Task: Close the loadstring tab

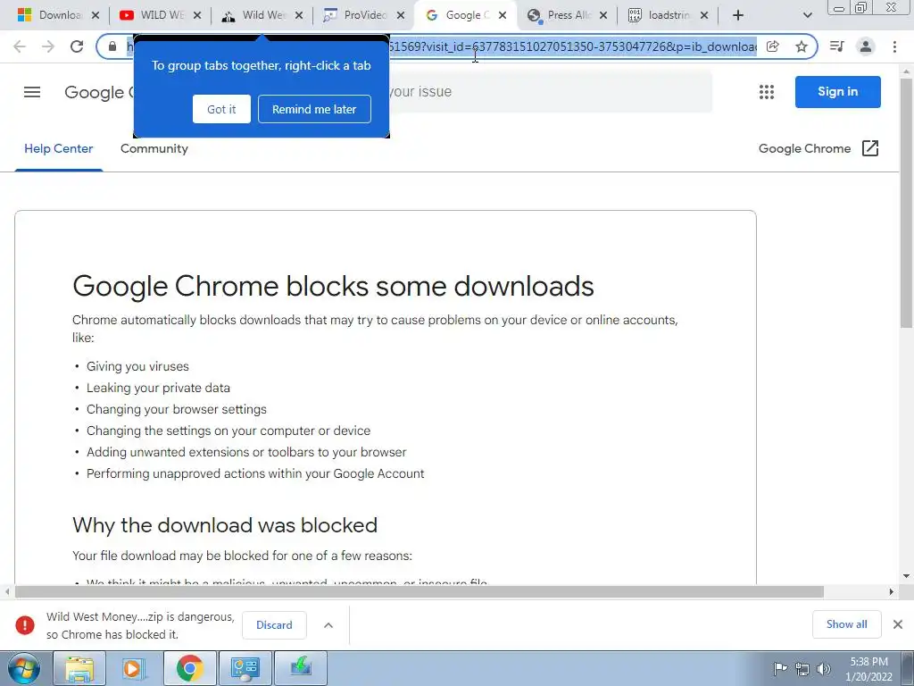Action: click(704, 15)
